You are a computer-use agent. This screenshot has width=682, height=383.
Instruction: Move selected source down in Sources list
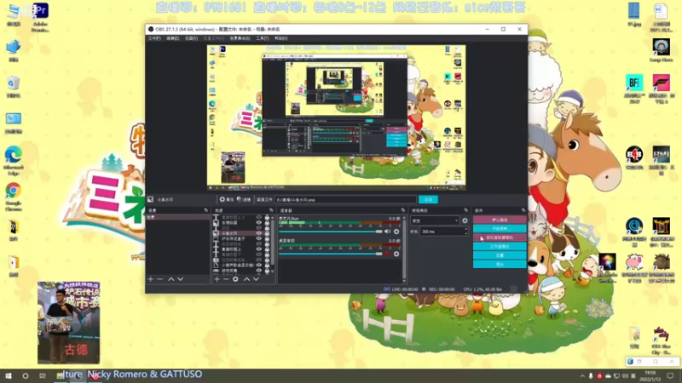click(257, 279)
